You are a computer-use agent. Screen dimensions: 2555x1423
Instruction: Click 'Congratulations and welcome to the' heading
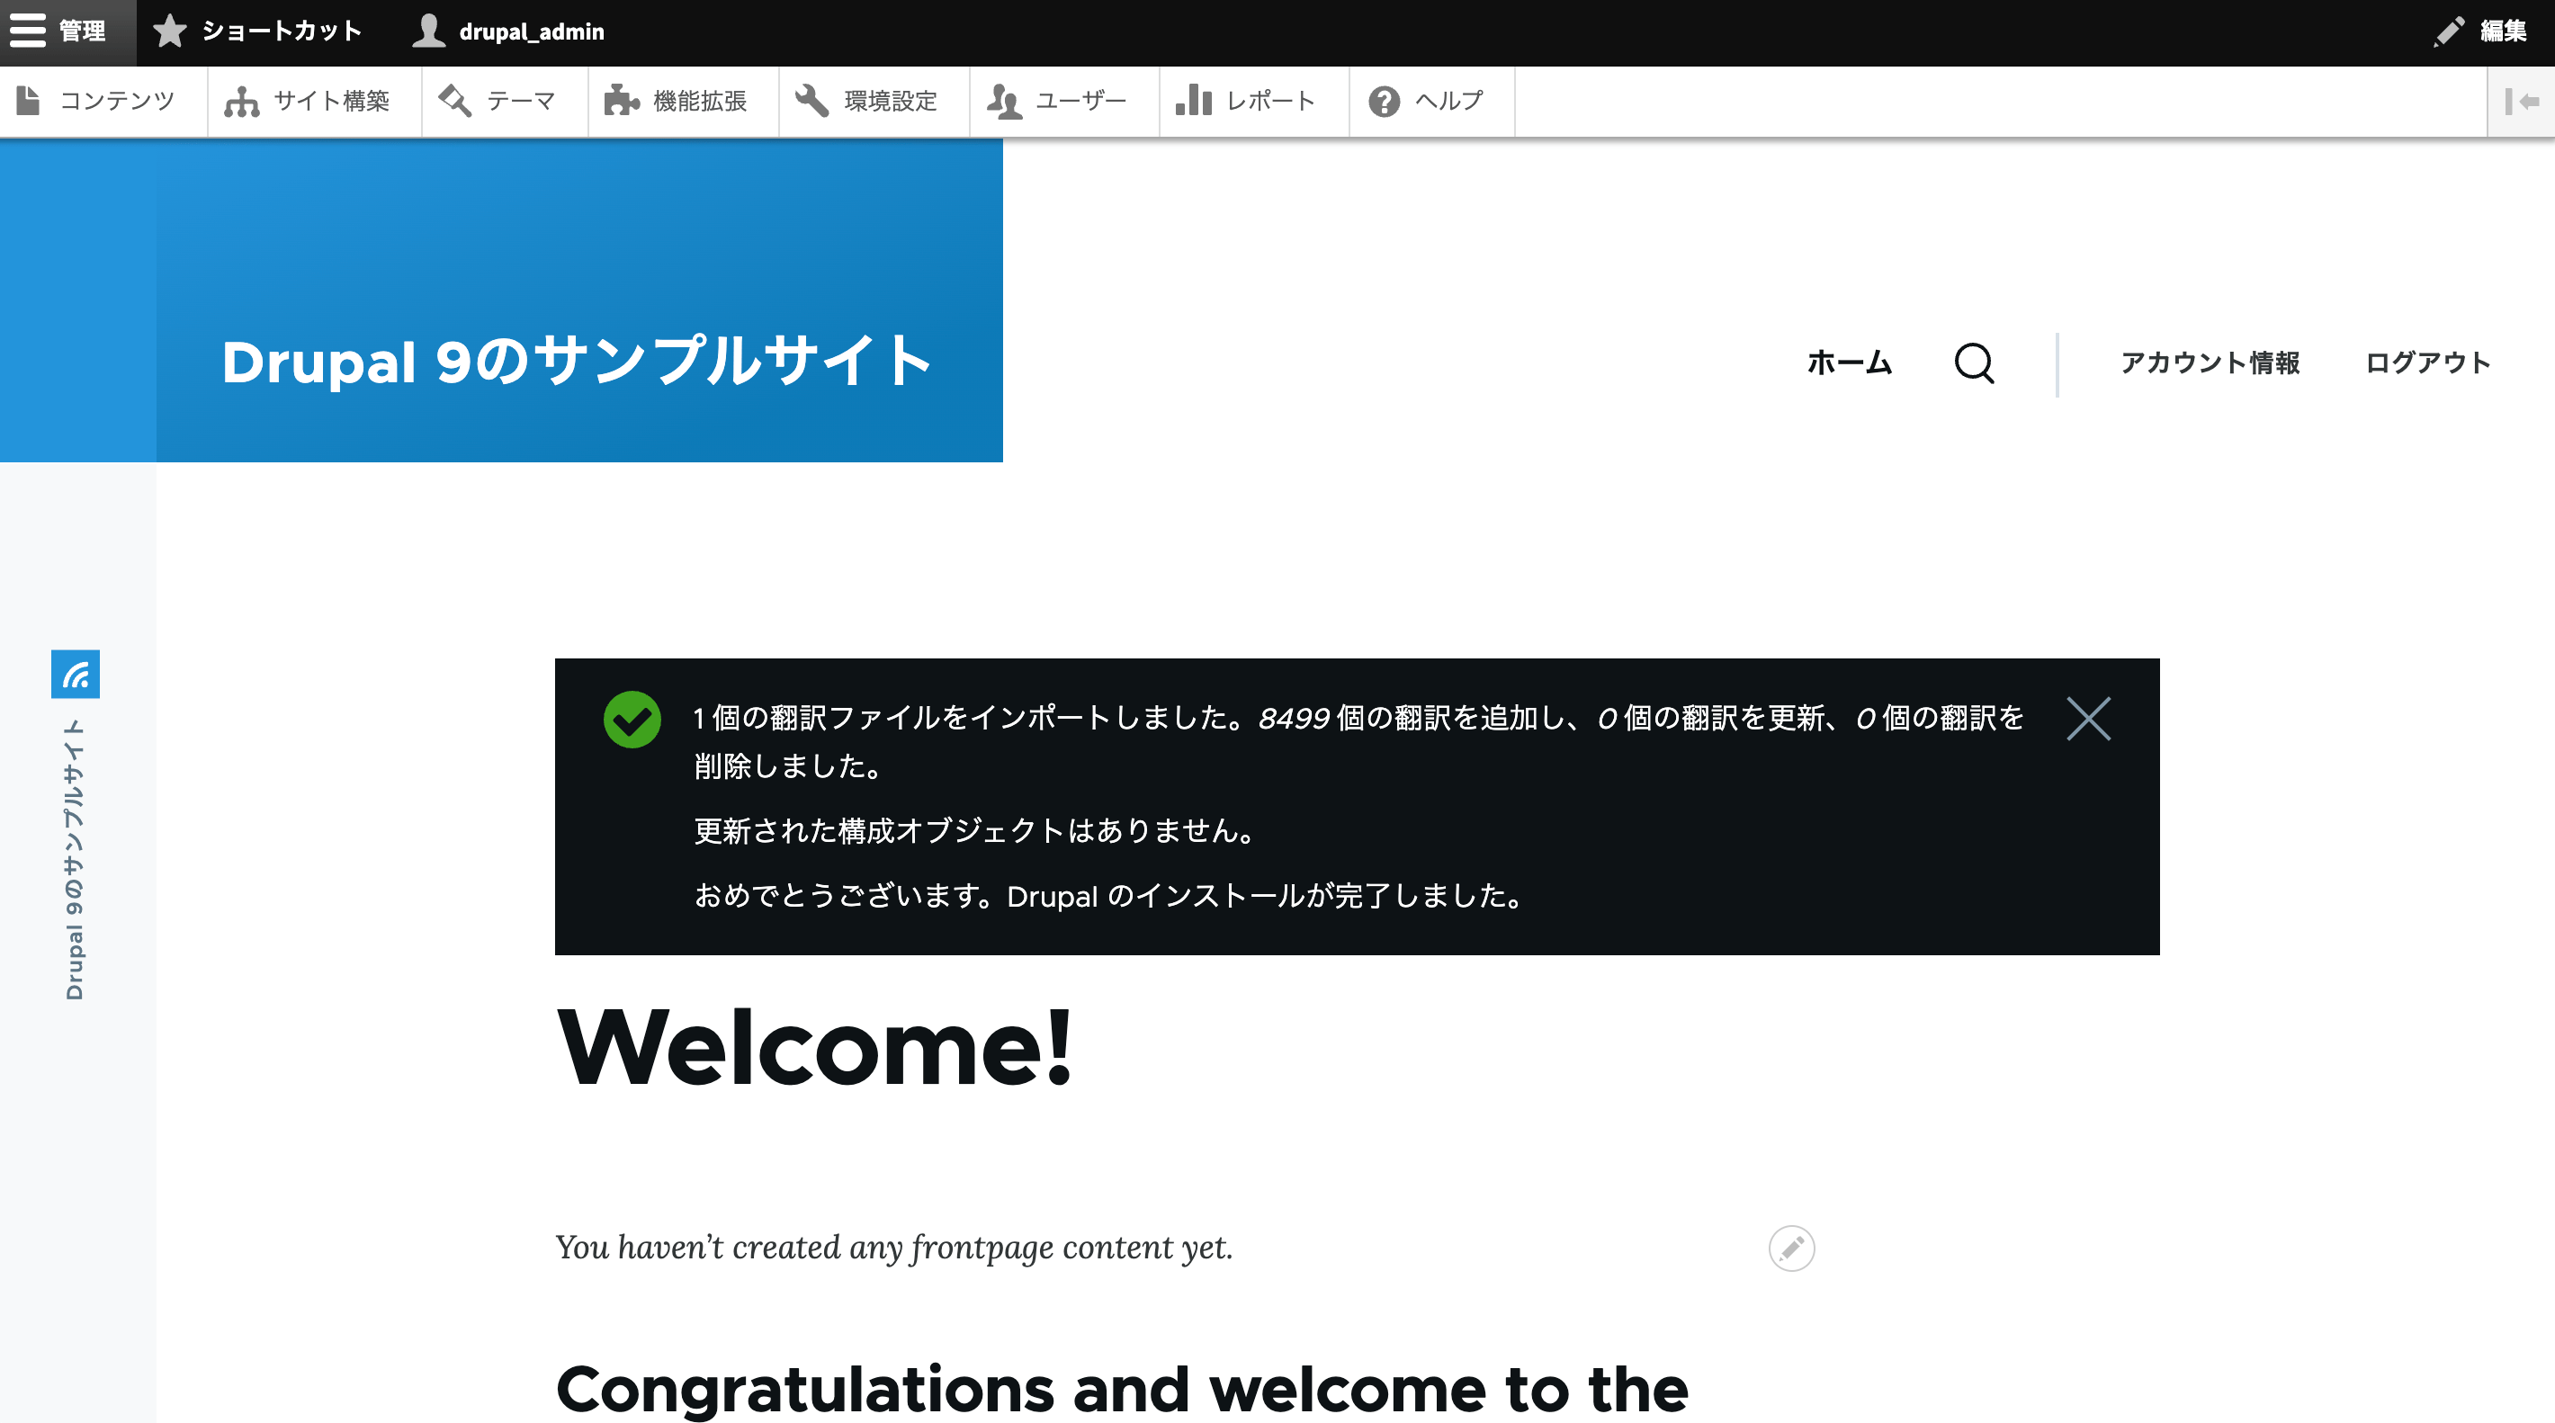tap(1122, 1390)
